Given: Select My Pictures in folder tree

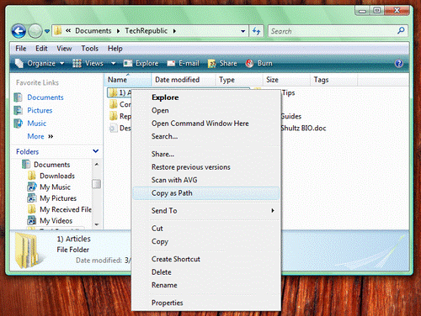Looking at the screenshot, I should coord(58,198).
